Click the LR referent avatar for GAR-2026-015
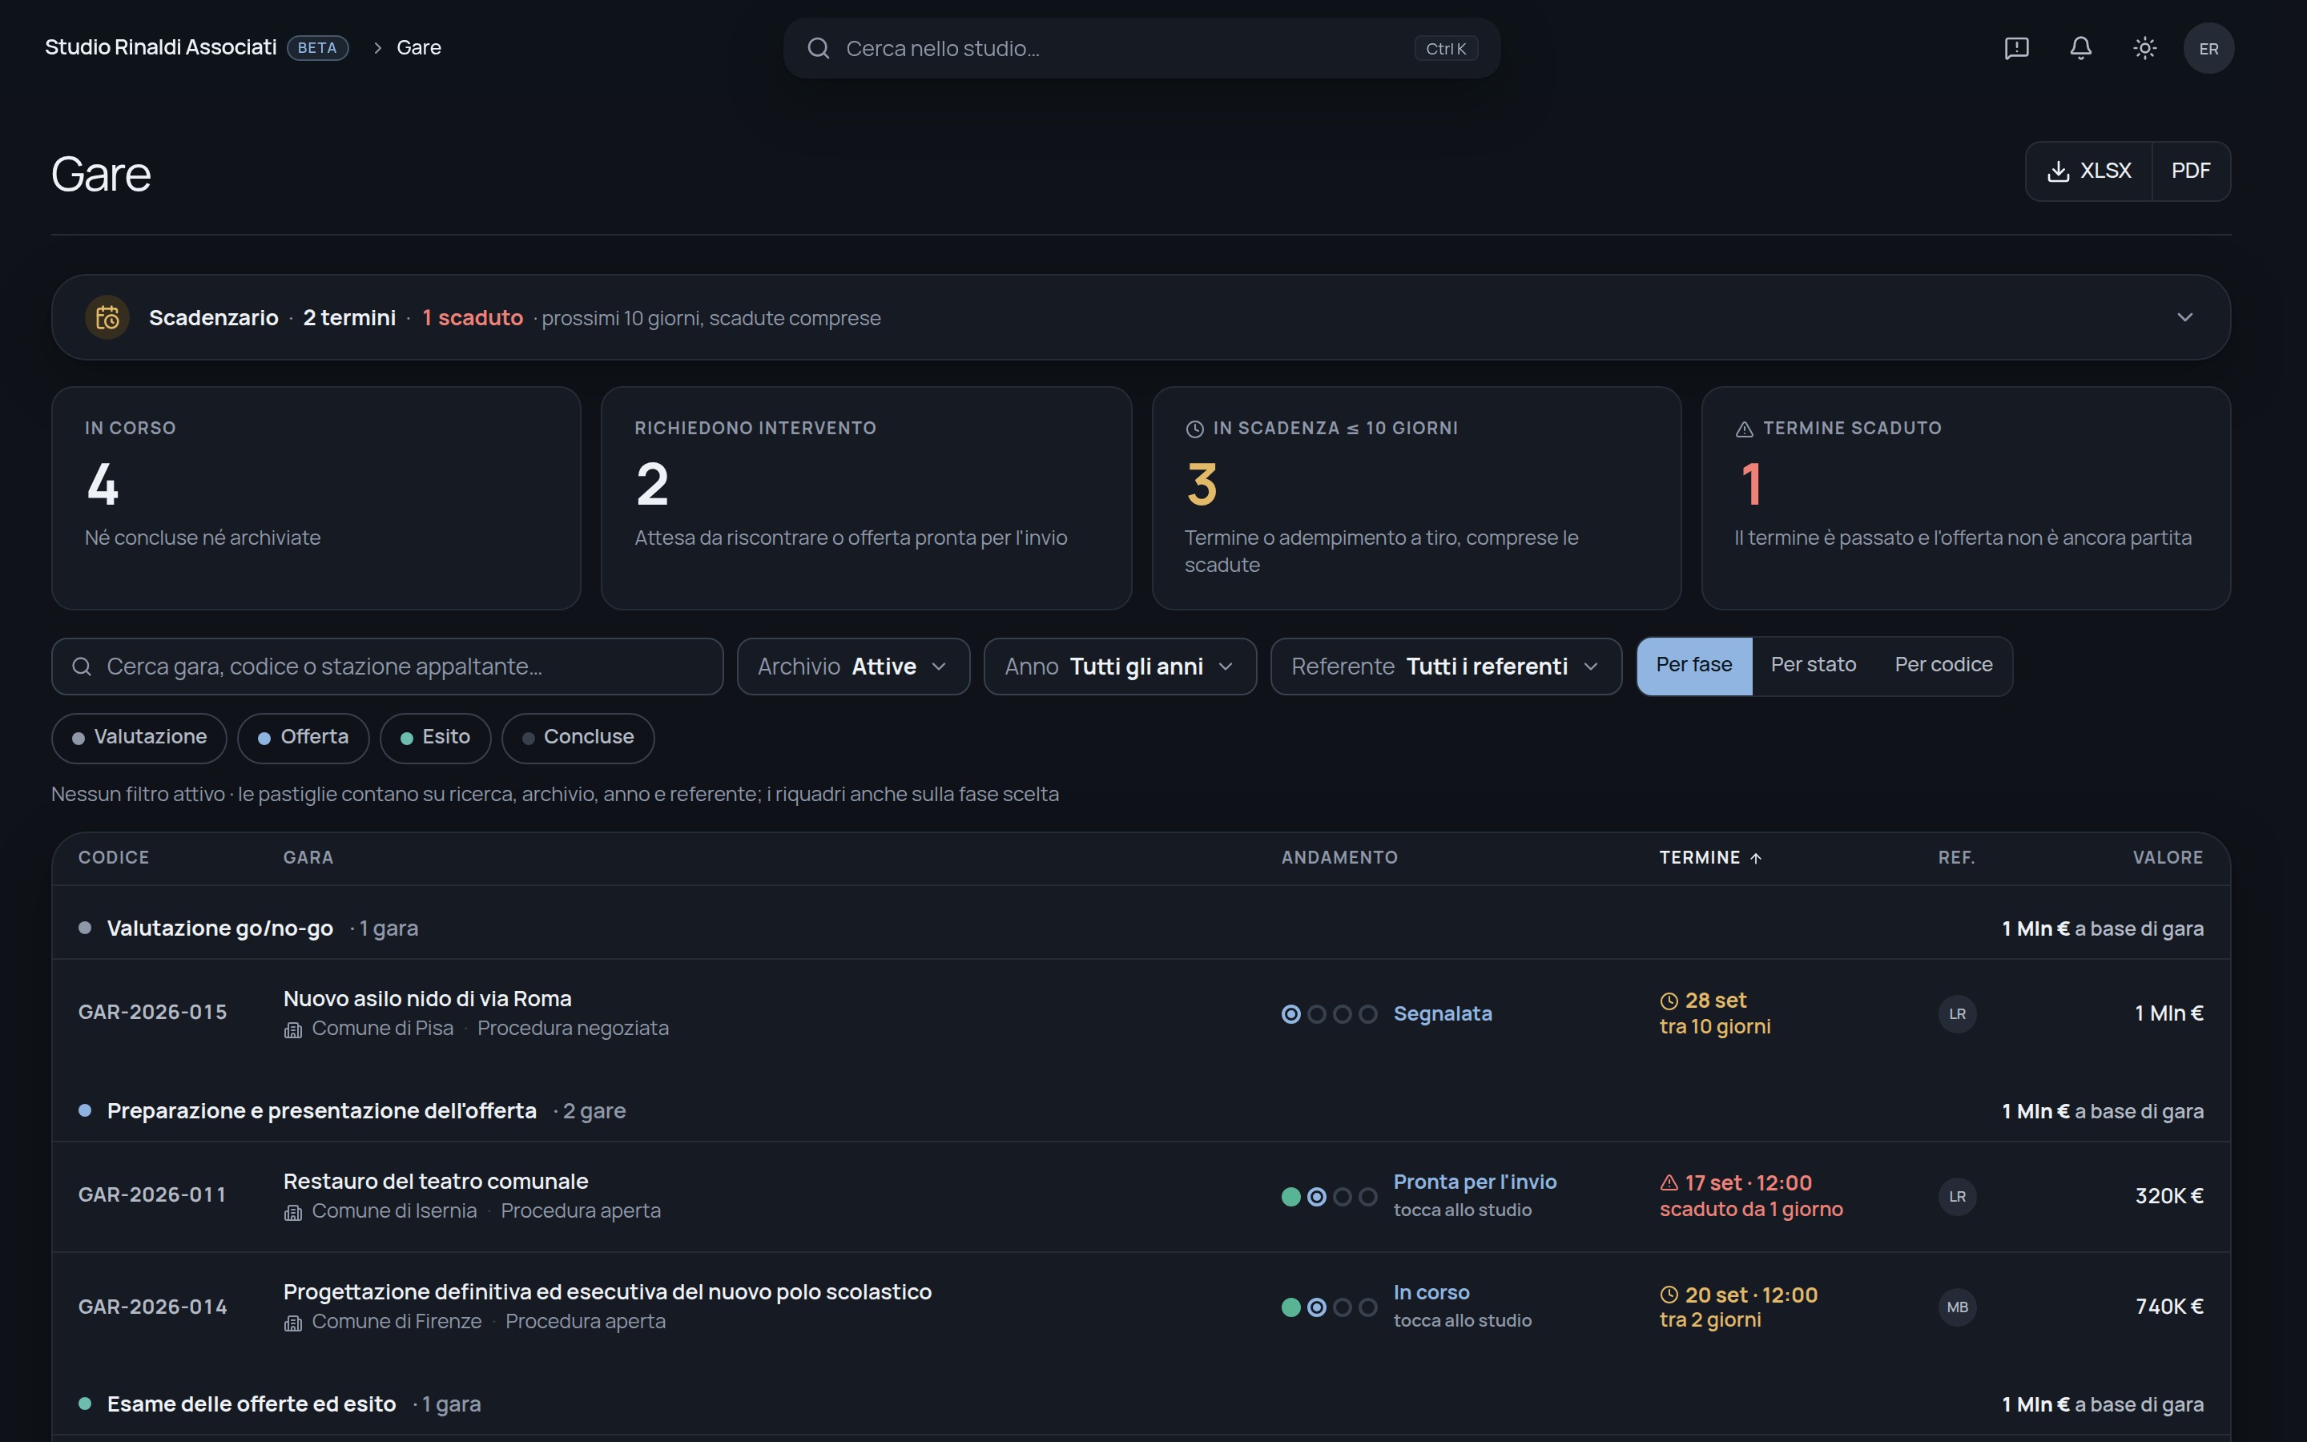Image resolution: width=2307 pixels, height=1442 pixels. tap(1957, 1013)
